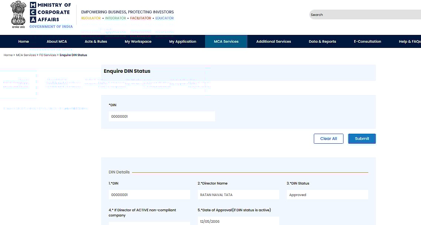Image resolution: width=421 pixels, height=225 pixels.
Task: Click the Ministry of Corporate Affairs logo
Action: click(x=50, y=14)
